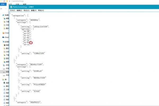Select the highlighted local disk in Explorer sidebar
This screenshot has height=106, width=159.
point(5,72)
